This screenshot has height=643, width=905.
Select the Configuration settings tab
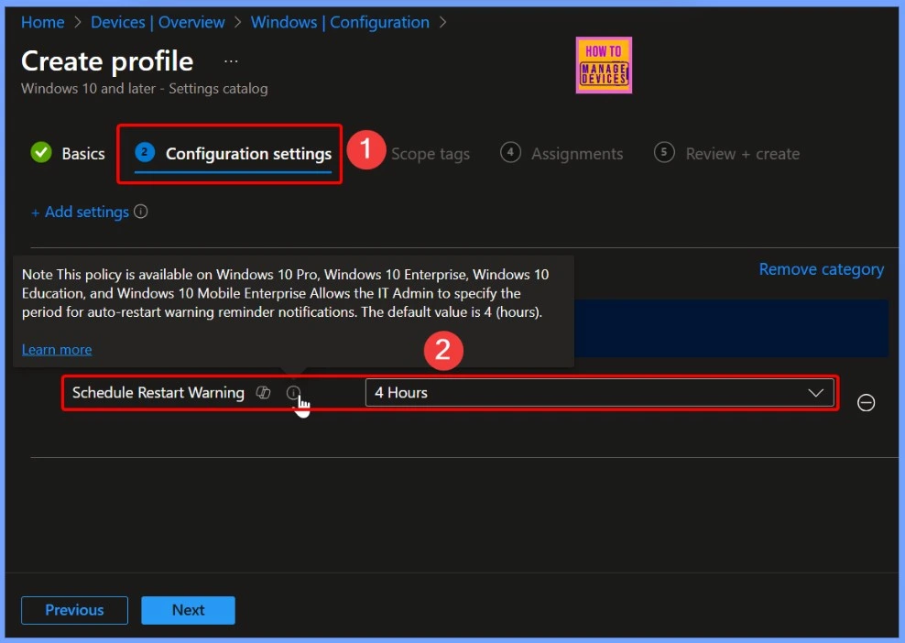[x=247, y=154]
